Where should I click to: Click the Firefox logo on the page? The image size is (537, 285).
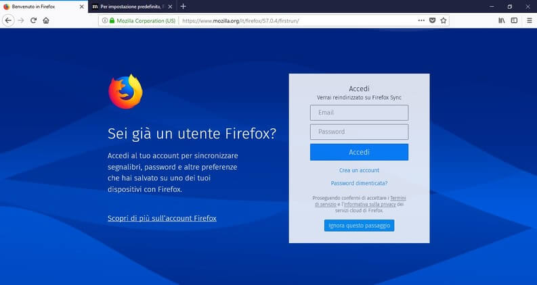[x=126, y=92]
